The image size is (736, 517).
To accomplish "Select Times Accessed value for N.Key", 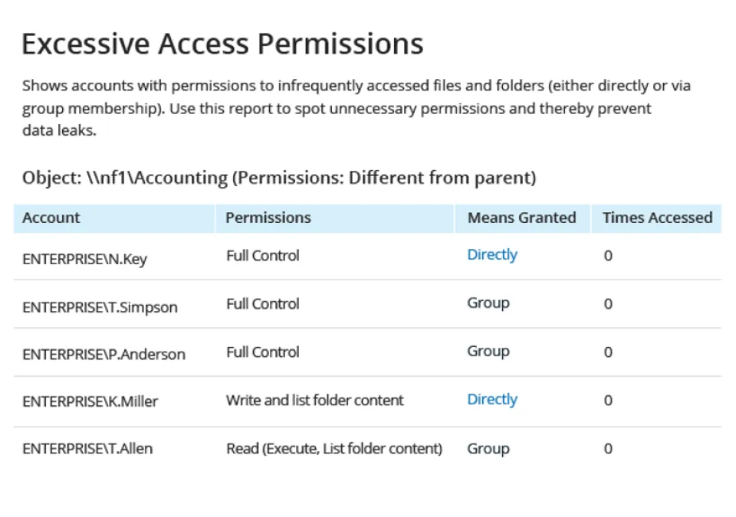I will [x=608, y=256].
